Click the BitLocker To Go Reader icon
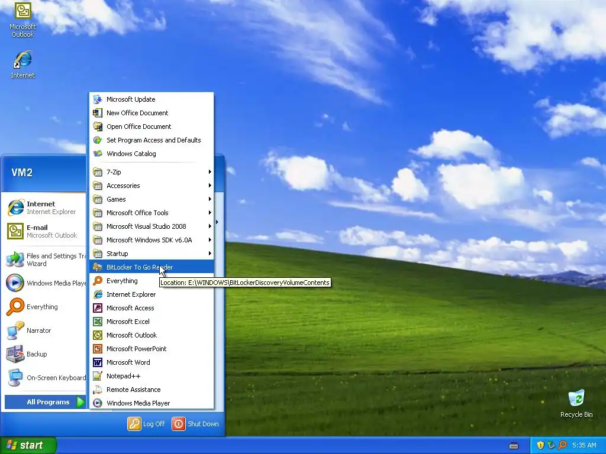The width and height of the screenshot is (606, 454). pyautogui.click(x=98, y=267)
